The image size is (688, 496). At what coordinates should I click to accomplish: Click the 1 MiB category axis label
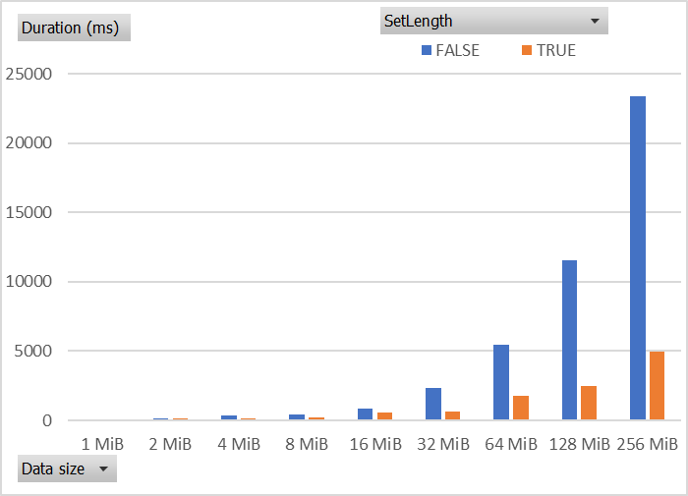tap(102, 444)
